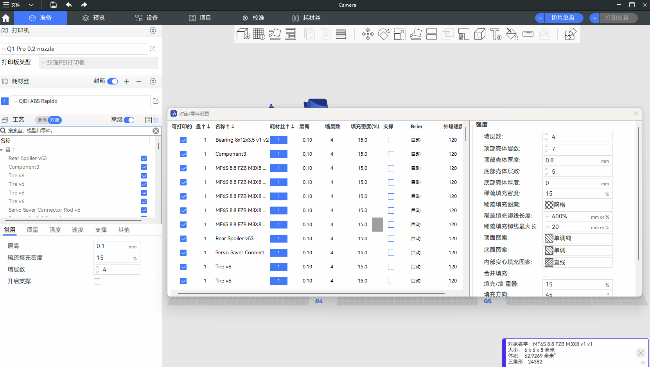Enable 合并填充 checkbox in strength panel
The width and height of the screenshot is (650, 367).
pos(546,274)
